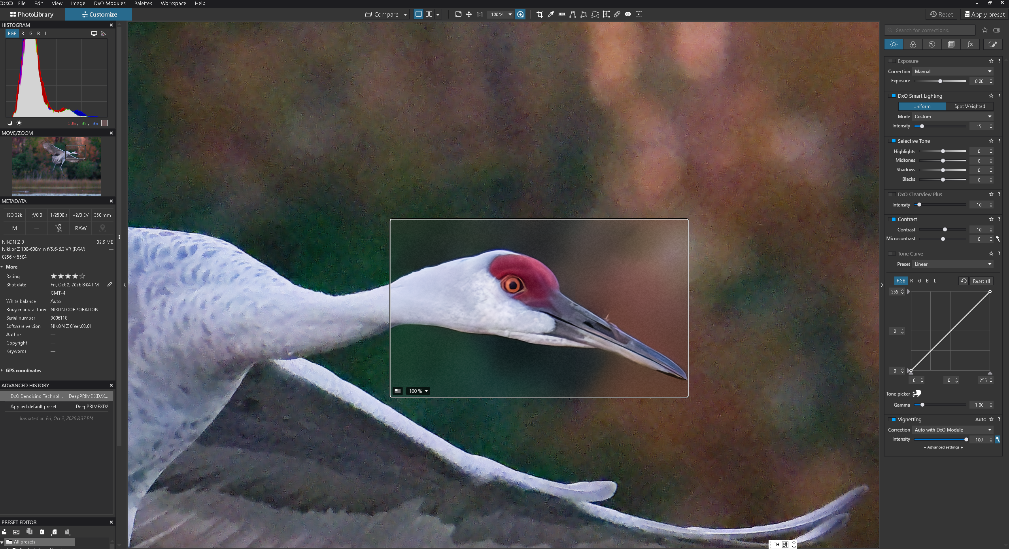Image resolution: width=1009 pixels, height=549 pixels.
Task: Open the zoom level 100% dropdown
Action: click(510, 14)
